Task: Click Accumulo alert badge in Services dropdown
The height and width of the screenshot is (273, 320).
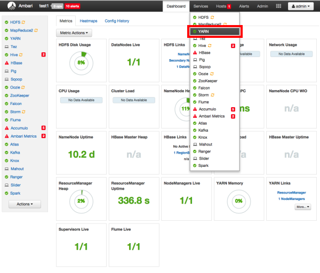Action: pos(233,109)
